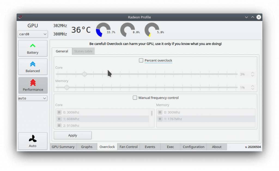
Task: Activate Performance red triple-arrow icon
Action: [33, 83]
